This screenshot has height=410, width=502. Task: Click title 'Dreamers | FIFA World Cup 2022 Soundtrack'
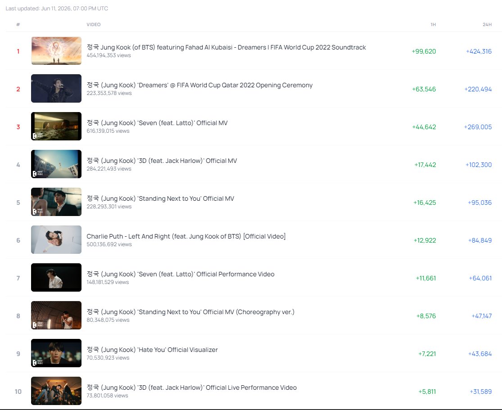pos(226,47)
